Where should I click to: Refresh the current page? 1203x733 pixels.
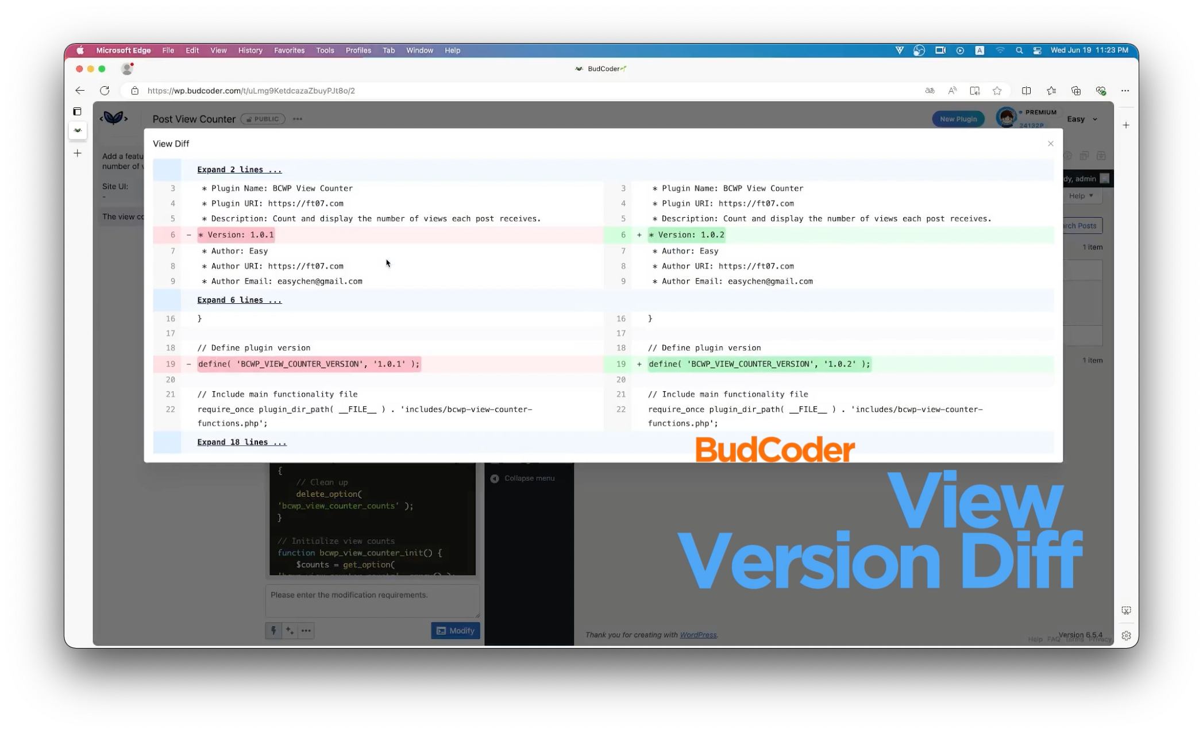point(105,91)
